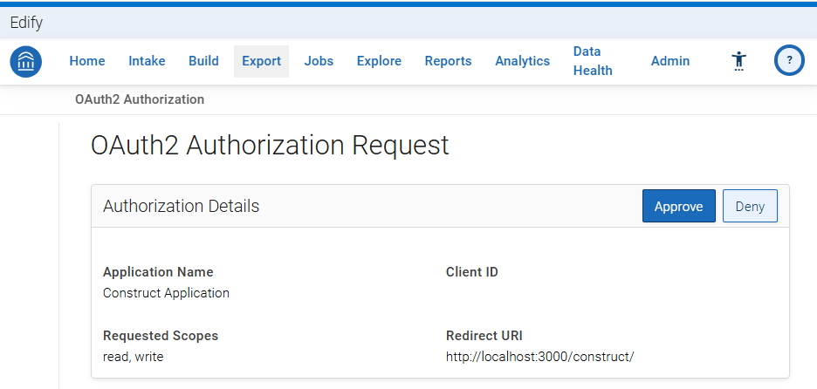Open the accessibility figure icon
The height and width of the screenshot is (389, 817).
pyautogui.click(x=738, y=61)
